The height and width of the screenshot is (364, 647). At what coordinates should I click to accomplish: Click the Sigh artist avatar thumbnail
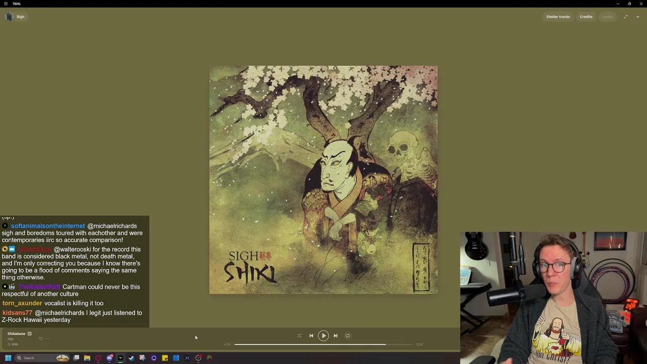point(9,17)
